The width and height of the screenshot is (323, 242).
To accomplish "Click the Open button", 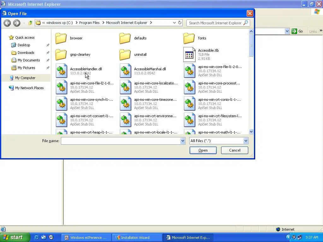I will (x=203, y=150).
